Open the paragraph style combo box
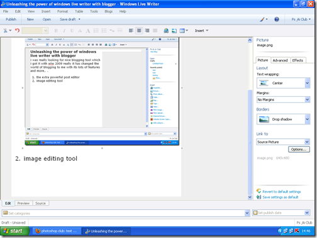This screenshot has width=317, height=238. click(x=35, y=31)
